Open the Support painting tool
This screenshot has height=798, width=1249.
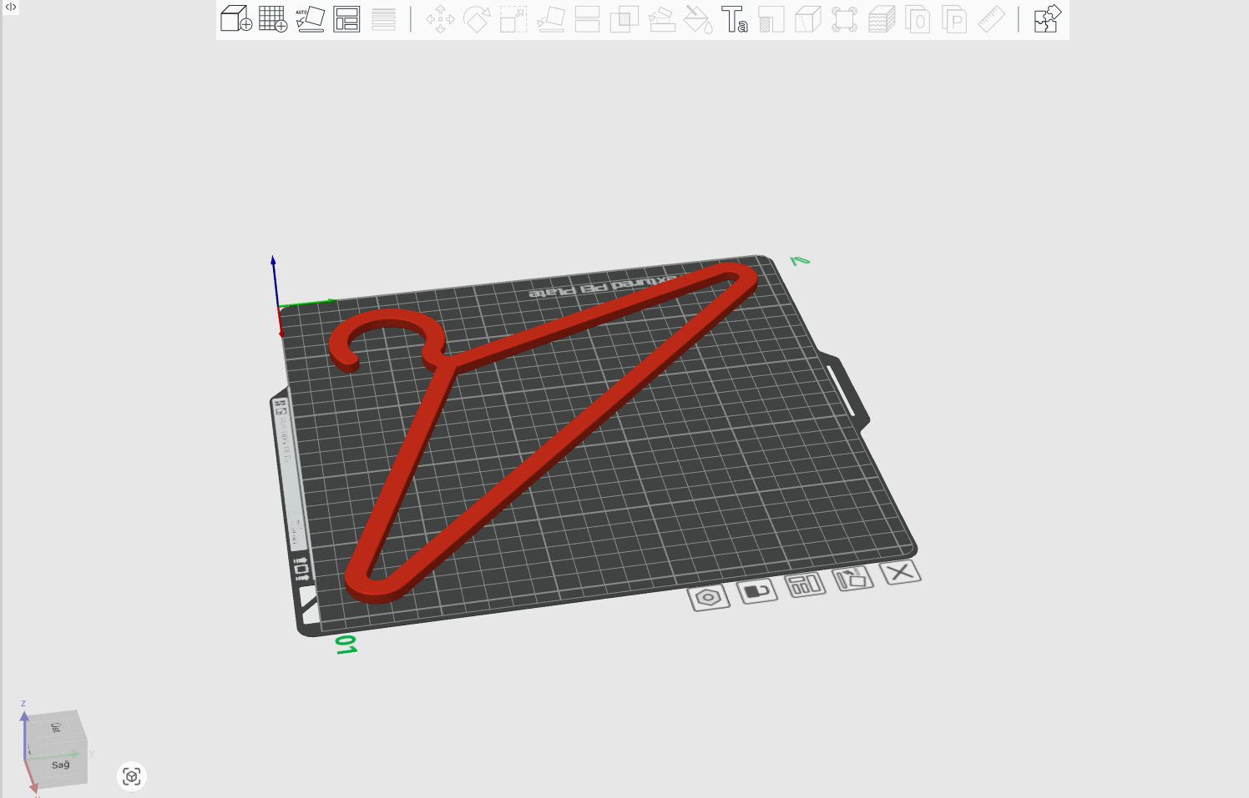(x=661, y=19)
